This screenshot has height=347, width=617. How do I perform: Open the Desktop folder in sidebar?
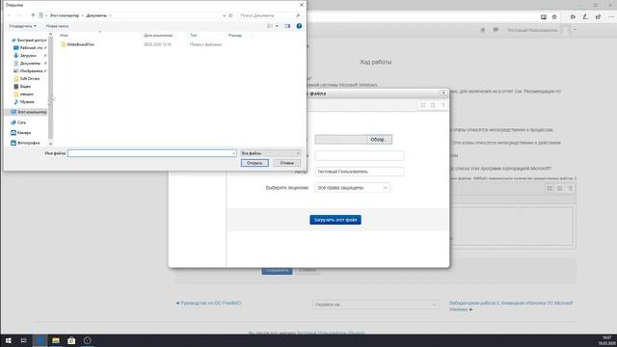[30, 47]
